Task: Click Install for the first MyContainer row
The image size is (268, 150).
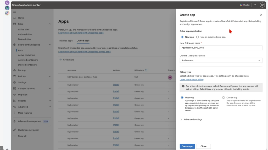Action: [x=116, y=85]
